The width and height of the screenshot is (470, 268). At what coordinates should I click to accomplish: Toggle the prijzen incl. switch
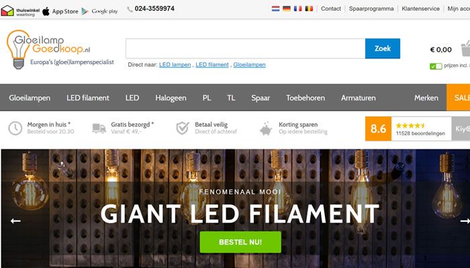pyautogui.click(x=436, y=66)
